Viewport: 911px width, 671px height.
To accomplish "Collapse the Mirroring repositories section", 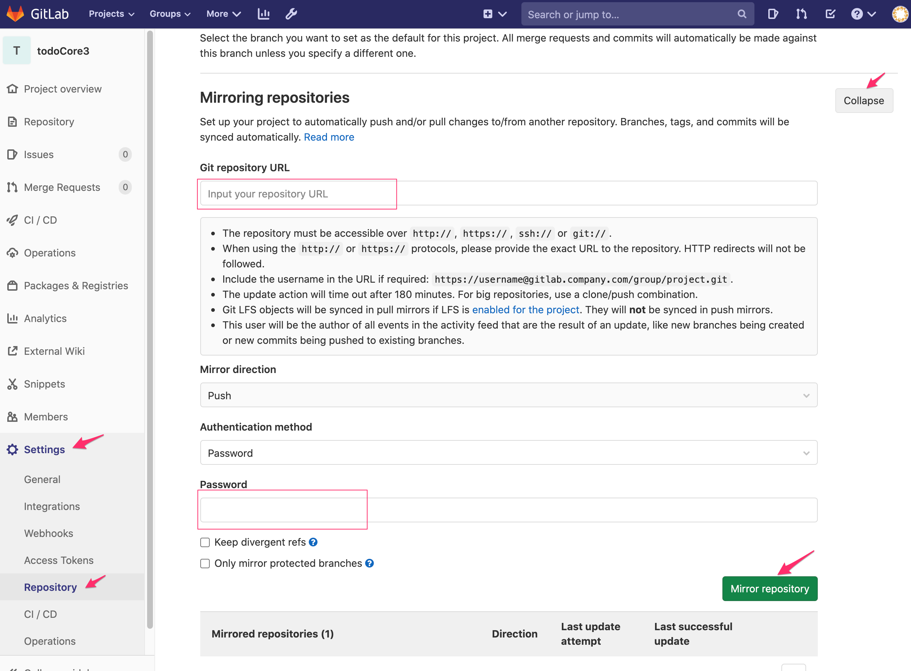I will 864,101.
